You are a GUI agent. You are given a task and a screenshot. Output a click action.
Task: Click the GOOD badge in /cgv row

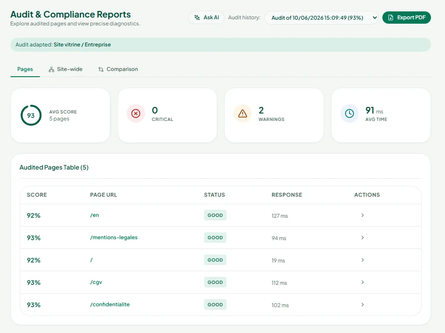215,282
